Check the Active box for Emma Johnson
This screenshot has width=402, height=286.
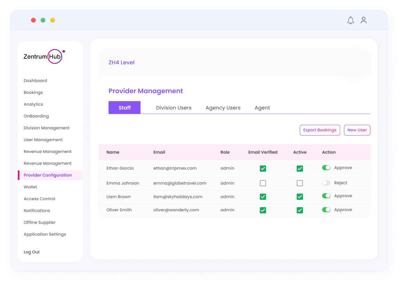(x=300, y=183)
